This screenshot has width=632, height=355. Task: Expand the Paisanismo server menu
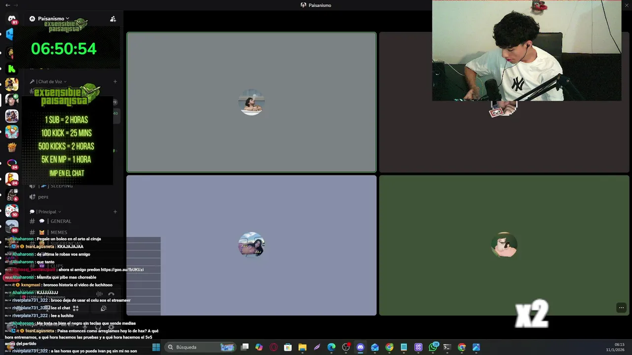click(54, 19)
